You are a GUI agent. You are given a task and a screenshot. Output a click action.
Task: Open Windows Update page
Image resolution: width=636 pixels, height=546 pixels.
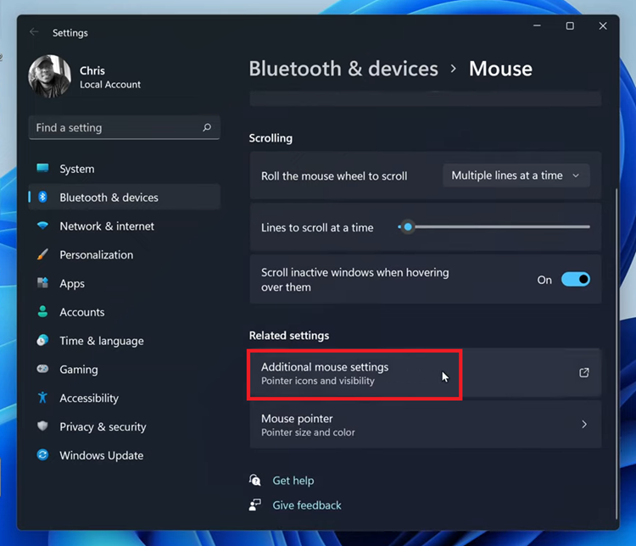(125, 455)
